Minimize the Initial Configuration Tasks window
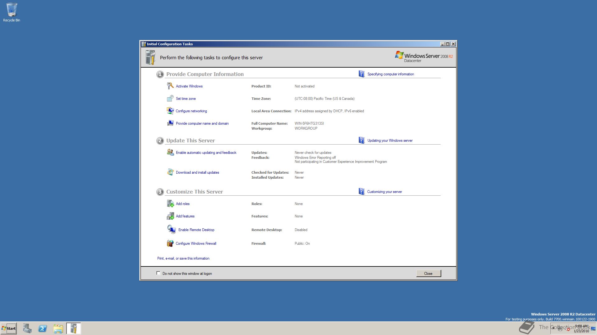Viewport: 597px width, 335px height. [x=442, y=44]
